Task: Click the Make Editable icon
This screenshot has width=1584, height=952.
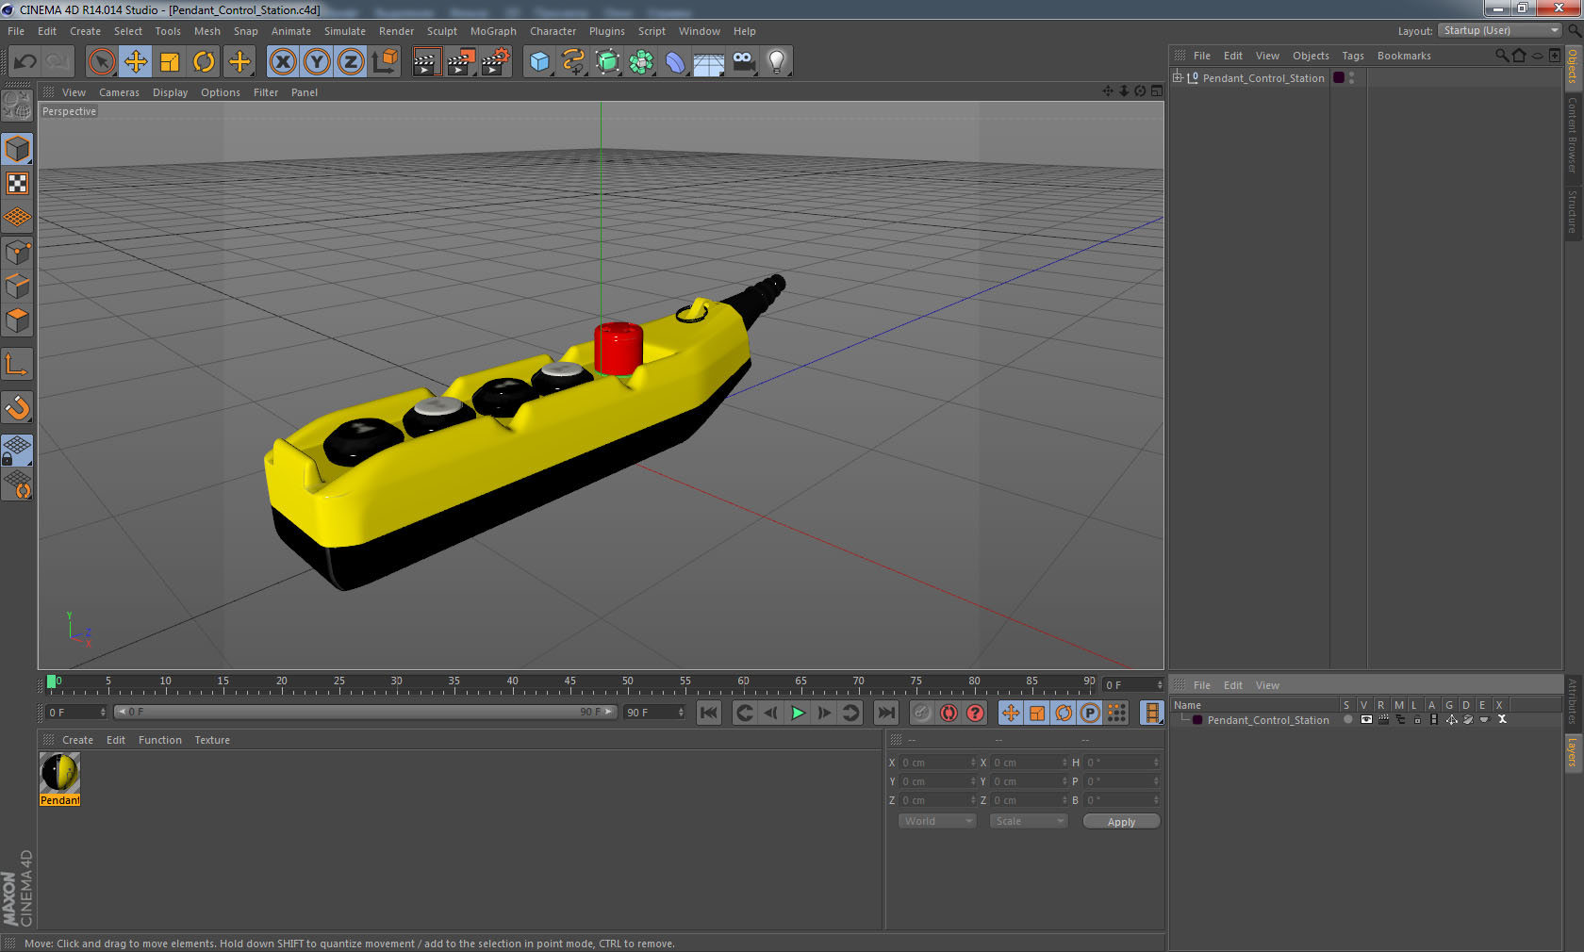Action: (x=17, y=107)
